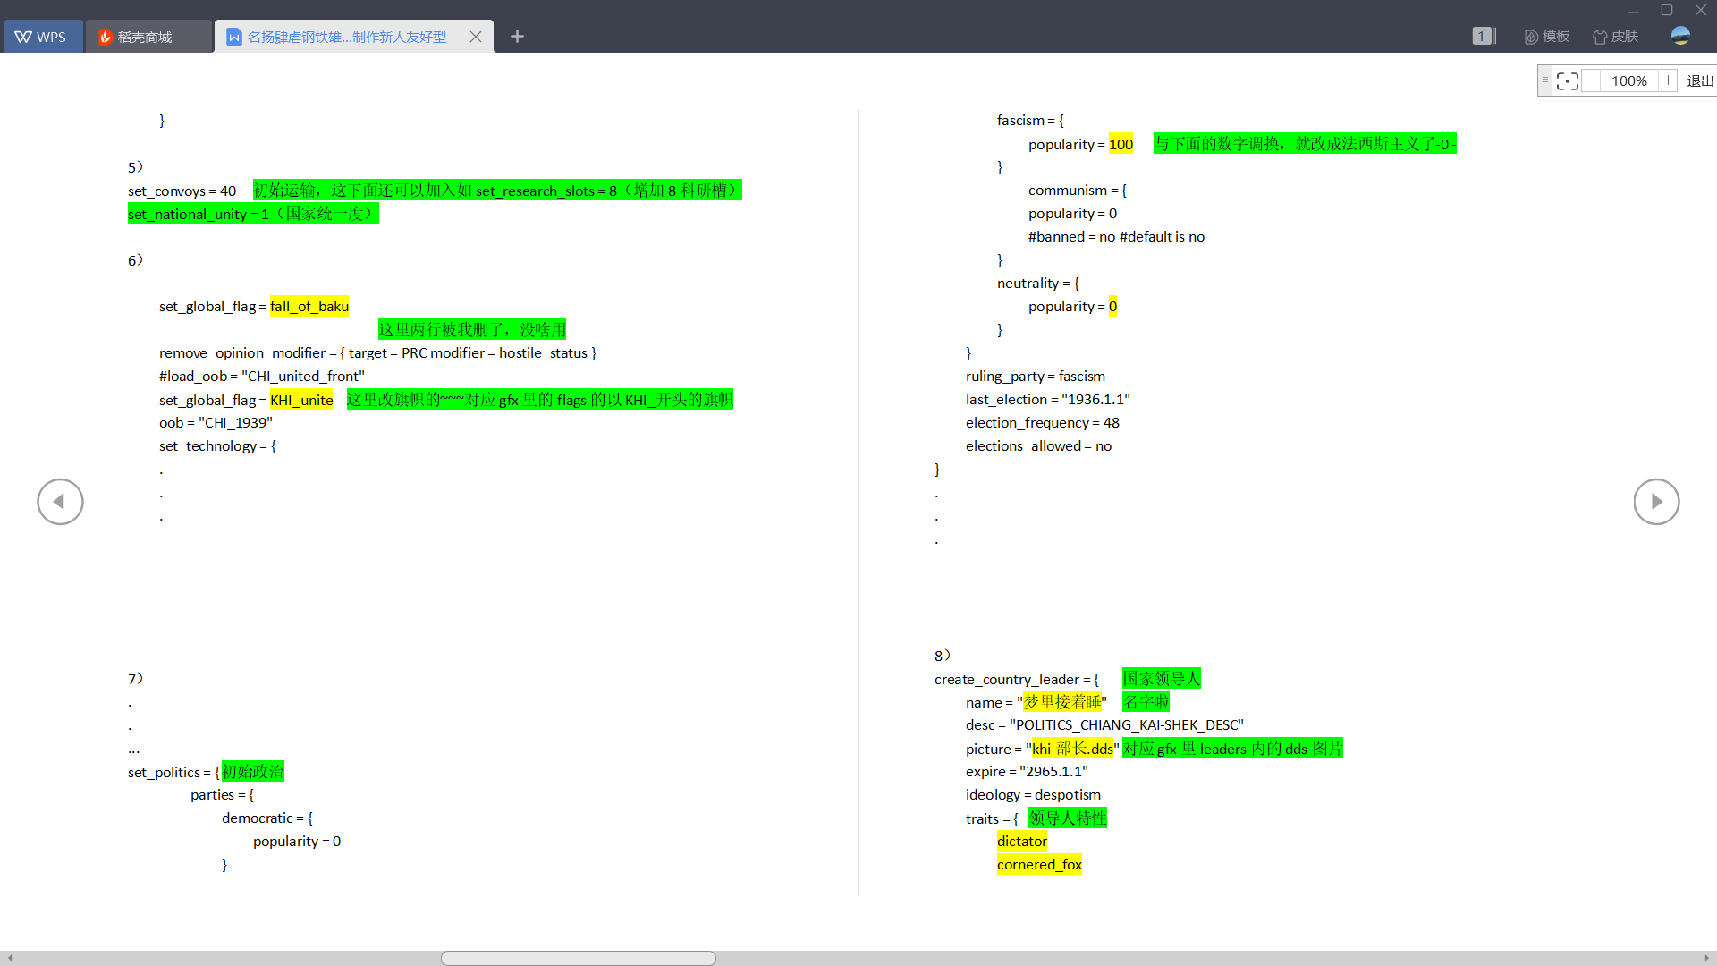
Task: Click last_election = "1936.1.1" line
Action: (x=1048, y=400)
